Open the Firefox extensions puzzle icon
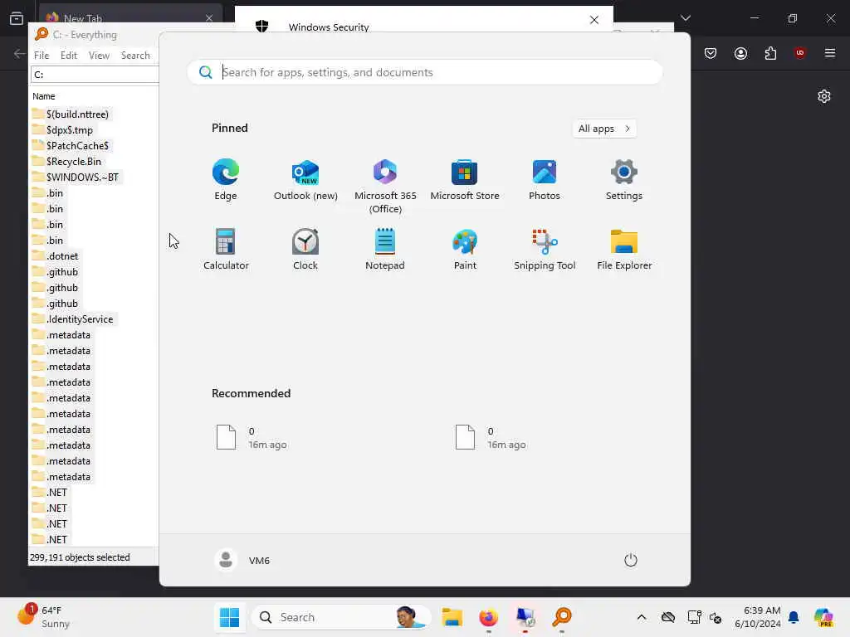This screenshot has height=637, width=850. tap(770, 52)
